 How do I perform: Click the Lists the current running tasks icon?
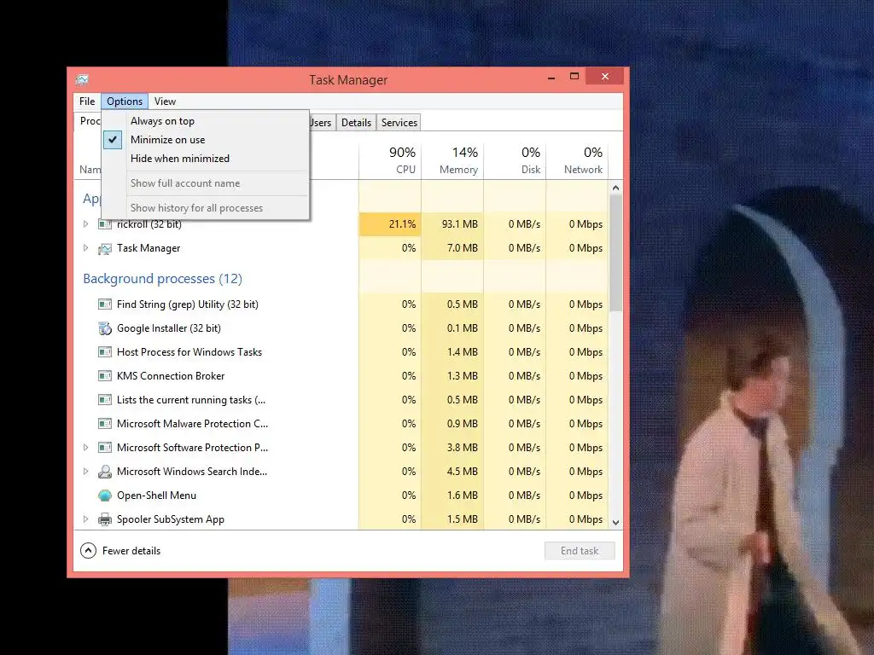(x=105, y=400)
